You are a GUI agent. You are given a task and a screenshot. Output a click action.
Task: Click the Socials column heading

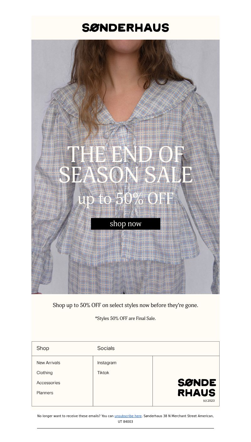click(x=106, y=348)
